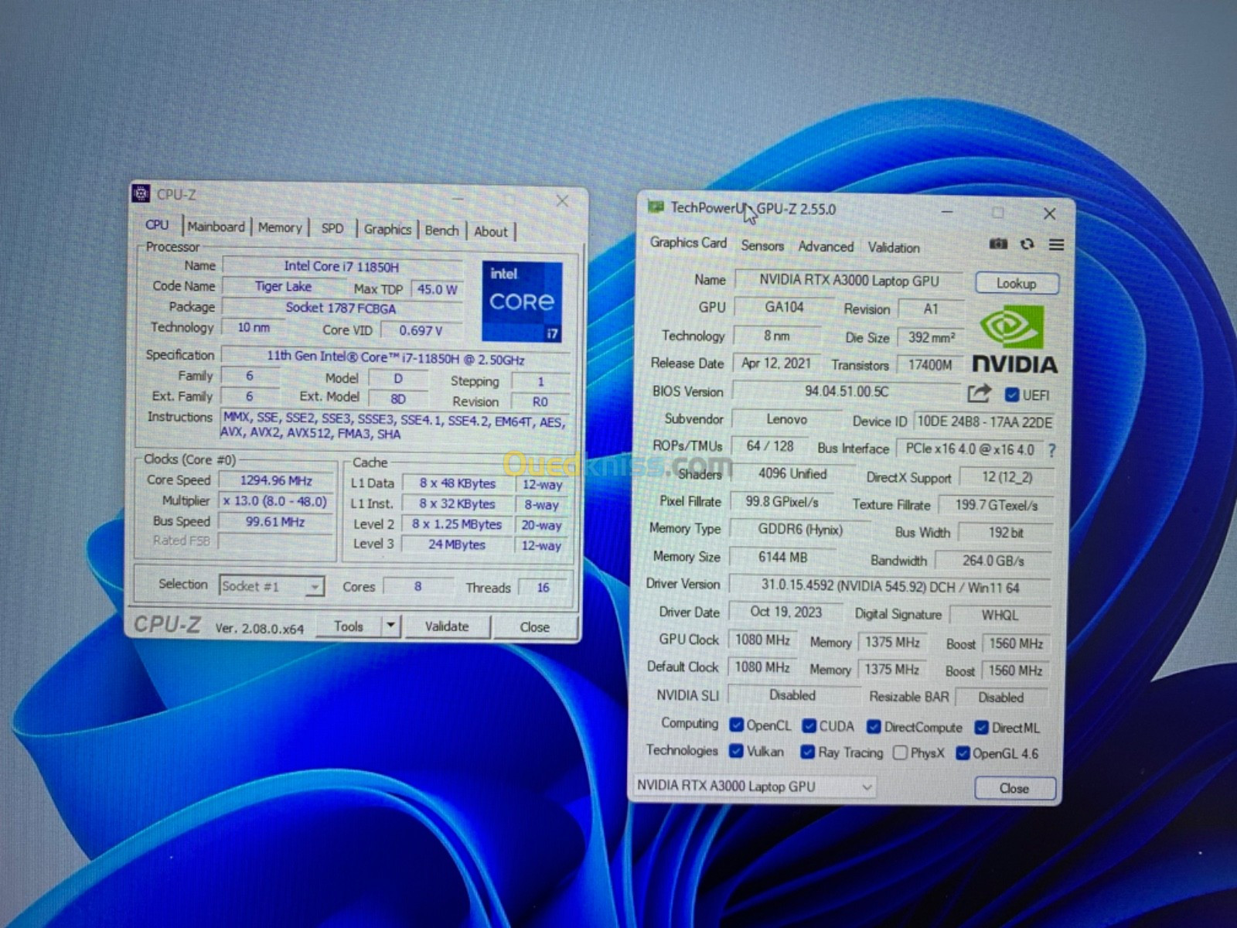Screen dimensions: 1237x928
Task: Click the Lookup button in GPU-Z
Action: tap(1016, 284)
